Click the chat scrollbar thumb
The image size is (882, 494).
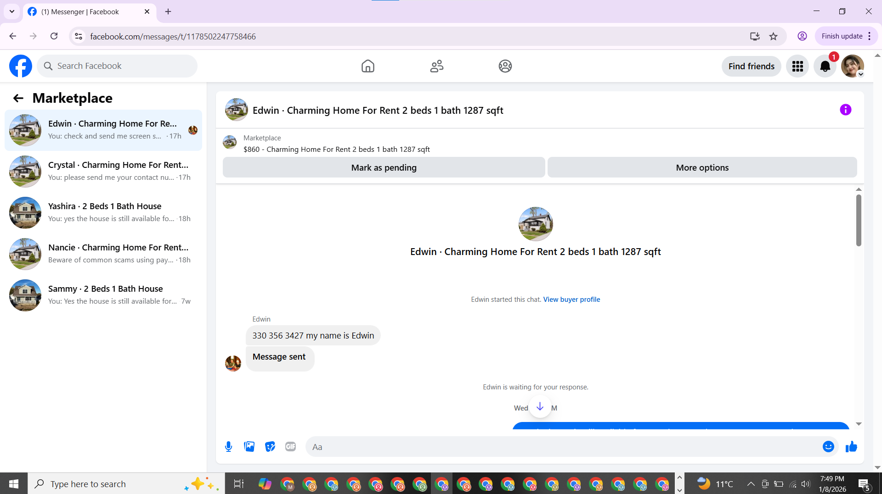[859, 220]
